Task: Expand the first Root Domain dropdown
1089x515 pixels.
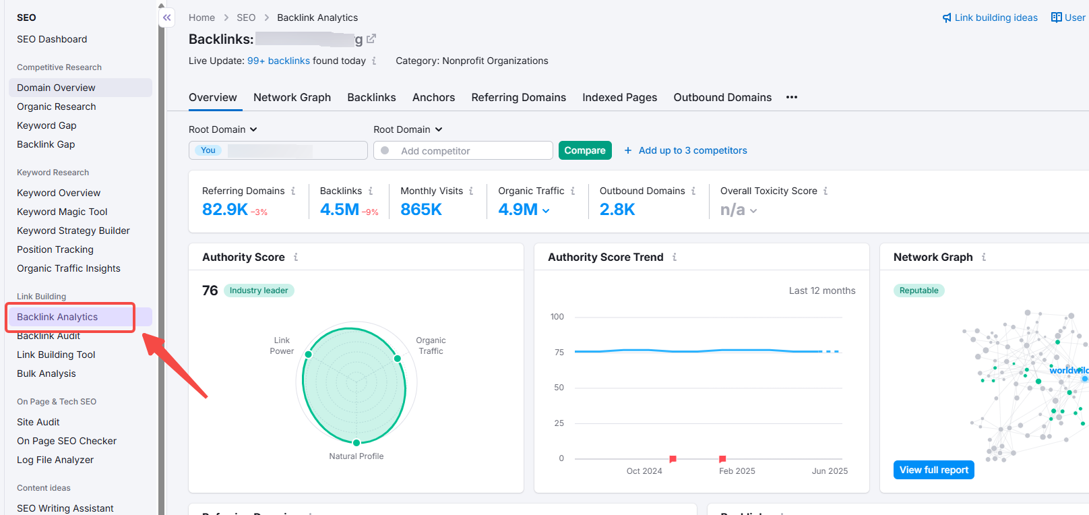Action: click(x=223, y=129)
